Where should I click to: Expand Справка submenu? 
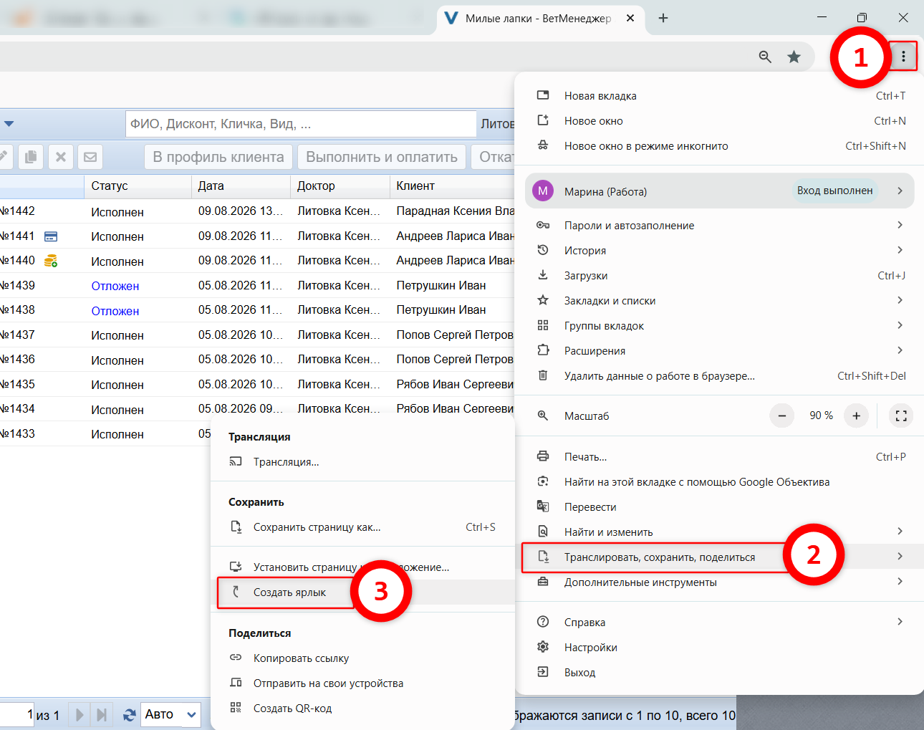click(x=719, y=623)
